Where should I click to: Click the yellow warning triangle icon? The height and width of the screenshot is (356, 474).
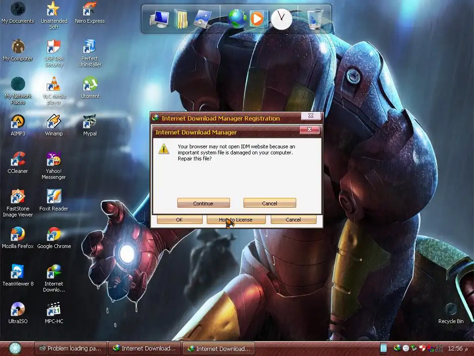pos(164,149)
